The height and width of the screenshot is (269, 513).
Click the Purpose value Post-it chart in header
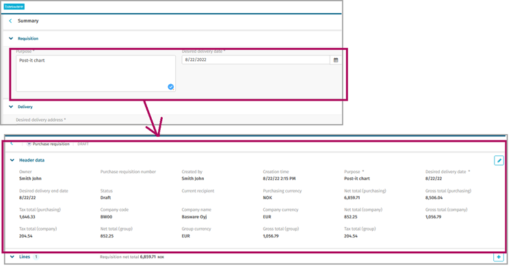click(356, 179)
